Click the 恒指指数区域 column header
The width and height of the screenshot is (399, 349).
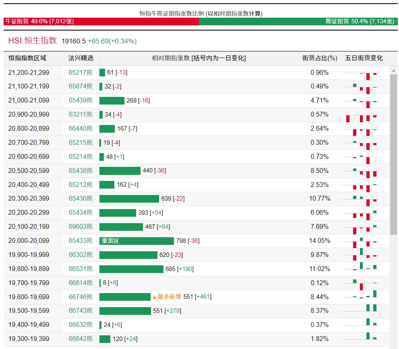[27, 58]
